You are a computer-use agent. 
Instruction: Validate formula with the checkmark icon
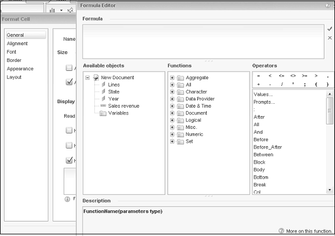click(329, 28)
